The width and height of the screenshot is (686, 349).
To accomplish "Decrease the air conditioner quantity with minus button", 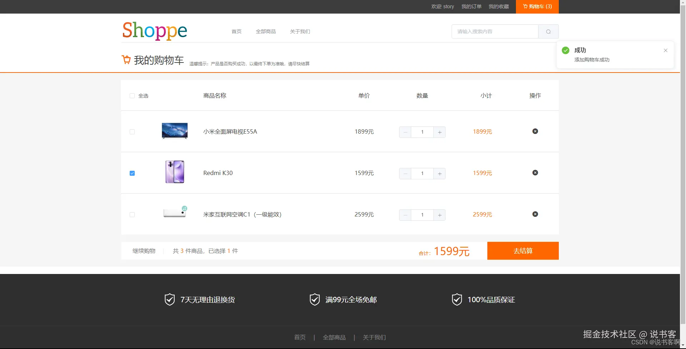I will (405, 215).
